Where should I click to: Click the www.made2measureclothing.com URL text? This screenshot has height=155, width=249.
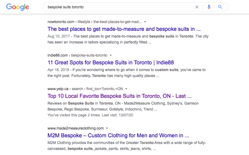[76, 128]
